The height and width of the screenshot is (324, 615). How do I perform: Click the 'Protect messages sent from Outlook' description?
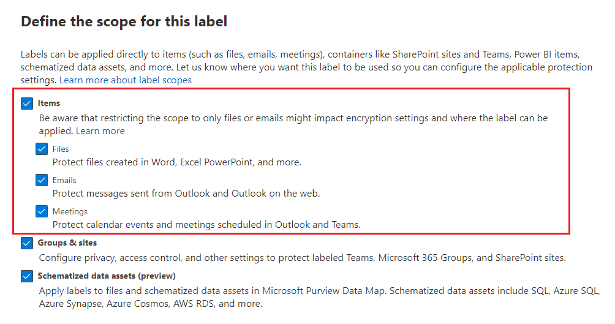click(186, 194)
